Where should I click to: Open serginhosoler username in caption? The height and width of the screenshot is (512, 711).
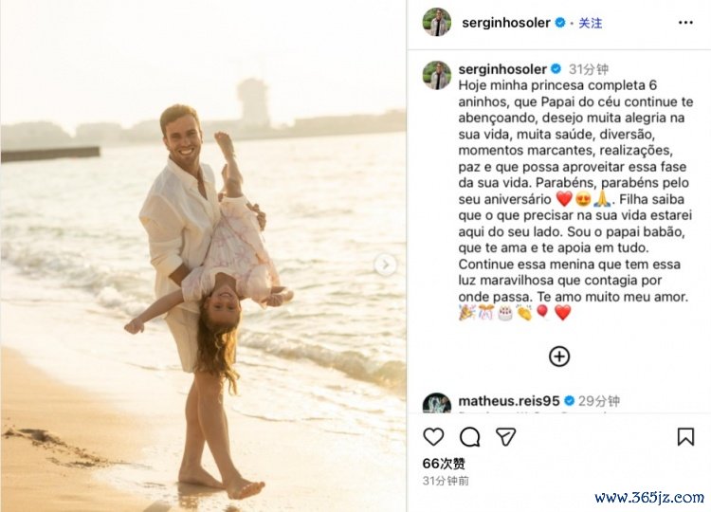pyautogui.click(x=502, y=69)
